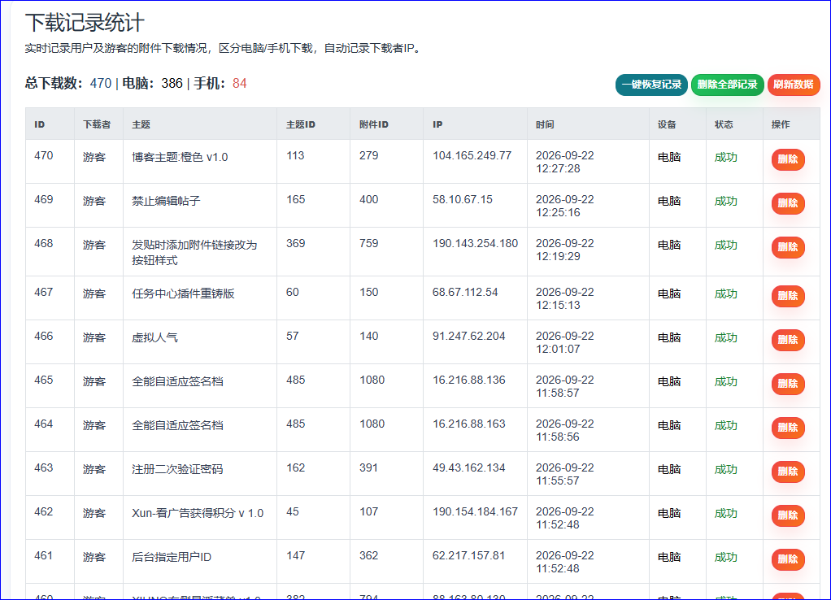Click IP address 91.247.62.204
831x600 pixels.
pos(468,337)
